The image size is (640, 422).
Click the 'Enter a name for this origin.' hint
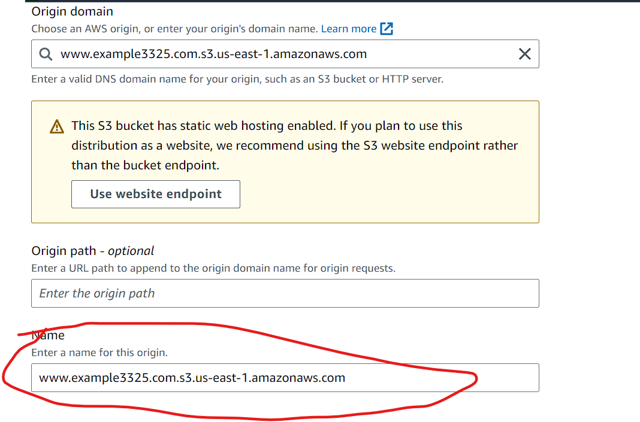tap(99, 353)
